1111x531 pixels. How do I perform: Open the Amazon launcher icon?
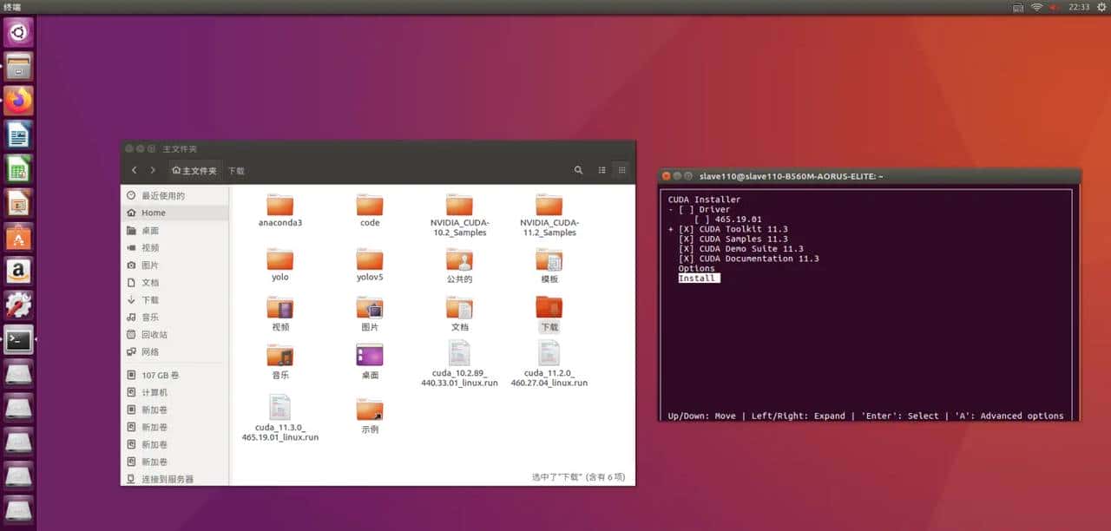[19, 270]
